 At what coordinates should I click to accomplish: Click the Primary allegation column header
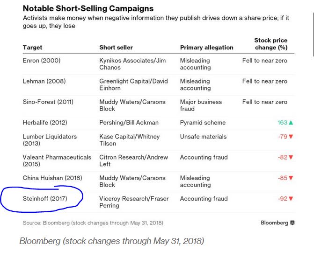[x=206, y=48]
